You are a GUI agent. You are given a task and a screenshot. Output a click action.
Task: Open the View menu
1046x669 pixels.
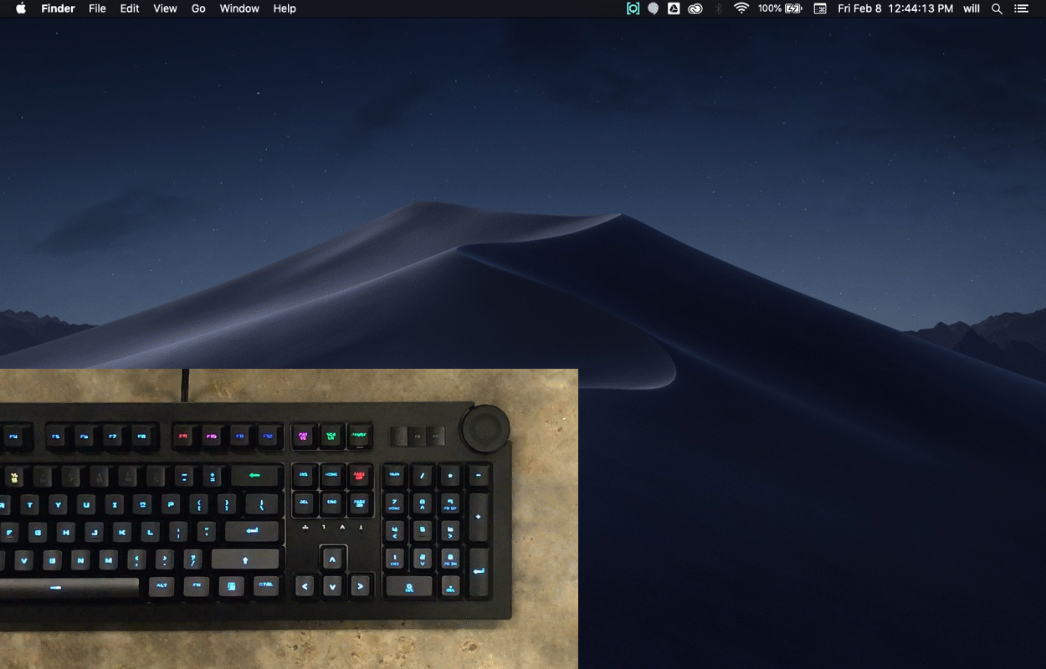(x=165, y=8)
